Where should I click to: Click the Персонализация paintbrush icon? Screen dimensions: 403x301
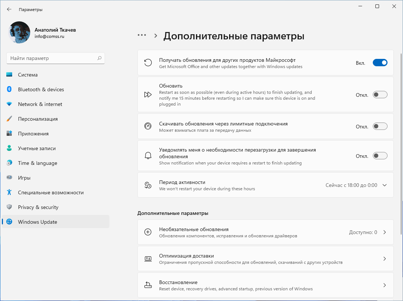click(10, 119)
